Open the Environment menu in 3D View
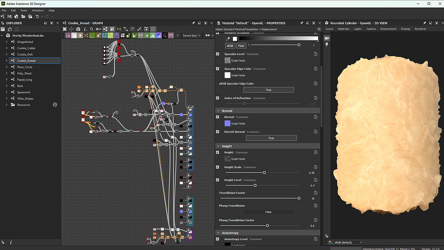 tap(388, 29)
